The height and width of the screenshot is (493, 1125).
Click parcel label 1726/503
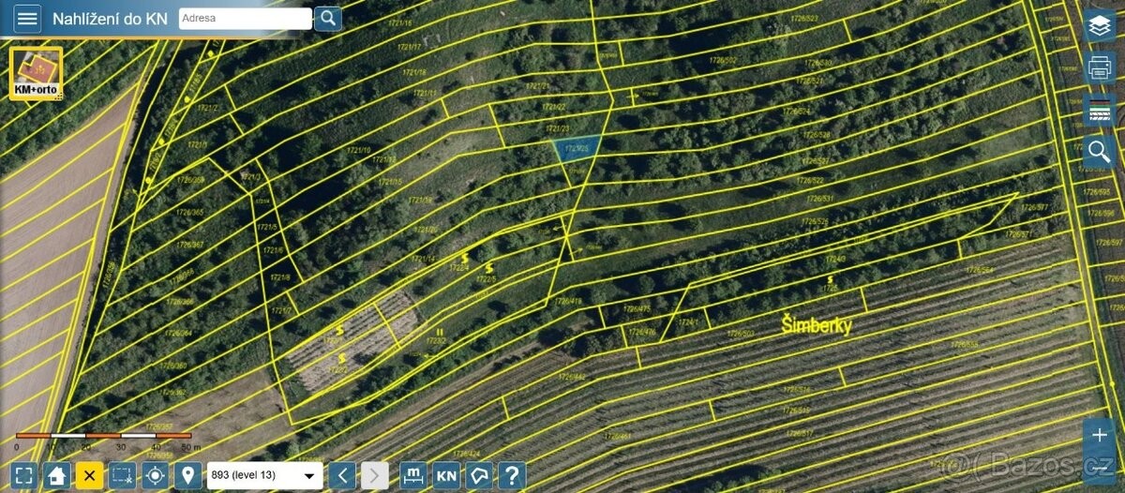[x=741, y=334]
